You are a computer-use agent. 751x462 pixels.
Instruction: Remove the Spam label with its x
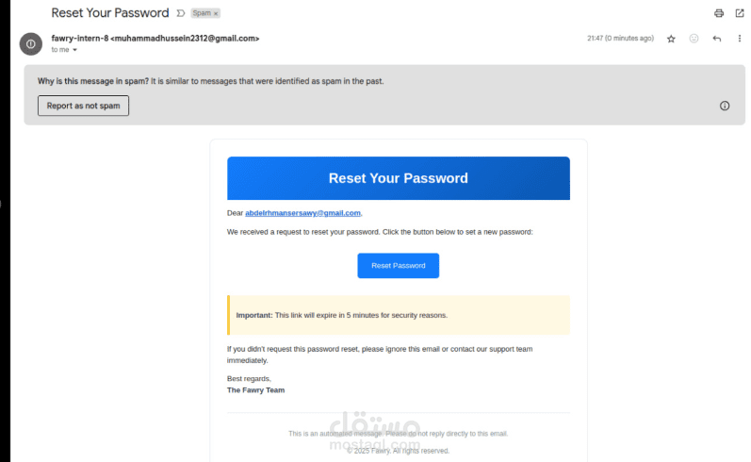tap(216, 13)
